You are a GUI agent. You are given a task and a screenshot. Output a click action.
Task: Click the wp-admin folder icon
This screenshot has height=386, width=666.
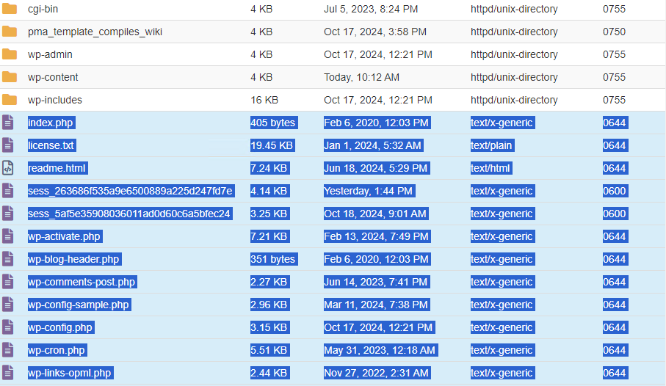coord(10,54)
